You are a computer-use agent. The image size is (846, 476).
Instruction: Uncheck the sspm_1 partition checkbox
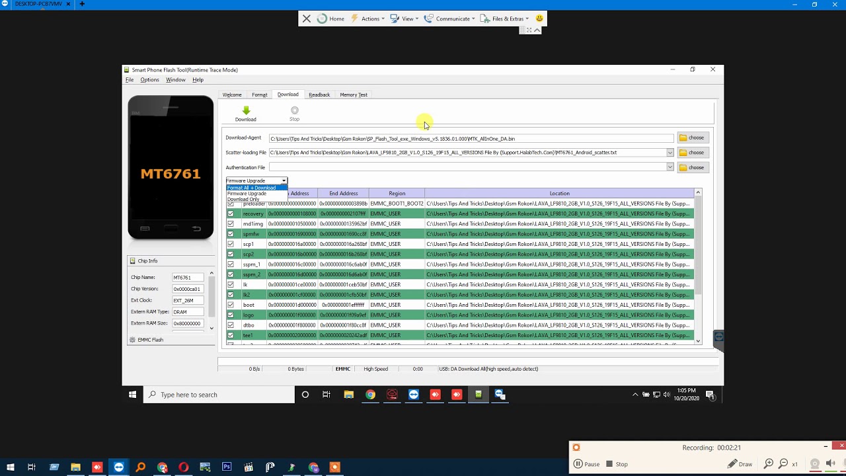pyautogui.click(x=231, y=264)
